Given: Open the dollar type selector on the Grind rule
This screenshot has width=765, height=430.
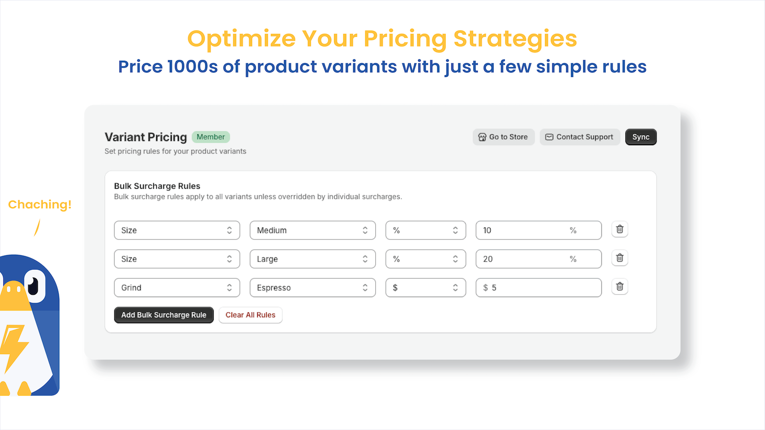Looking at the screenshot, I should 426,288.
